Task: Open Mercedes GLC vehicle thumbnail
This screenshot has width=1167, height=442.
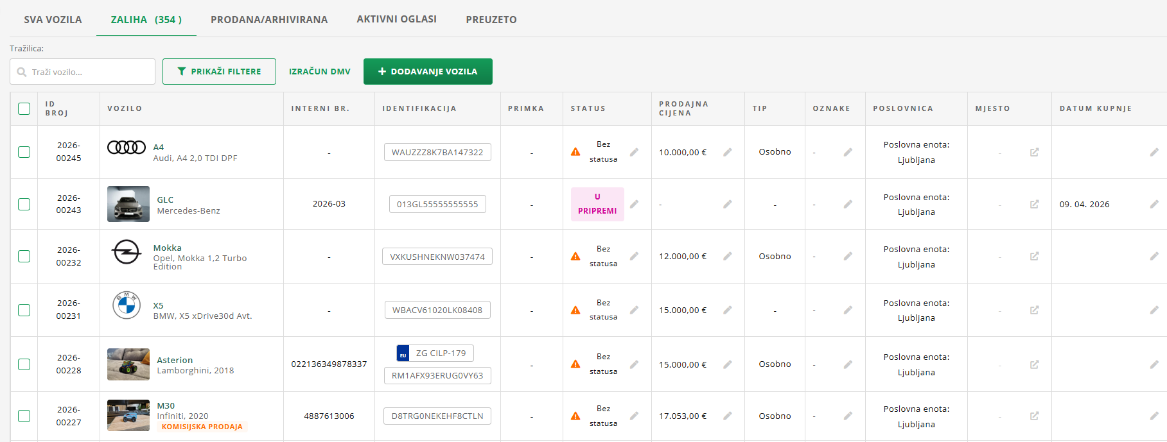Action: 128,204
